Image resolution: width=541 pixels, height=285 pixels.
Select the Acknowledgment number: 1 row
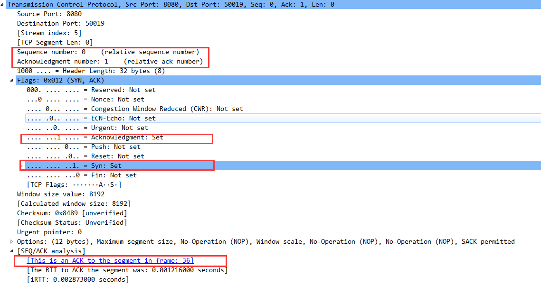tap(110, 61)
